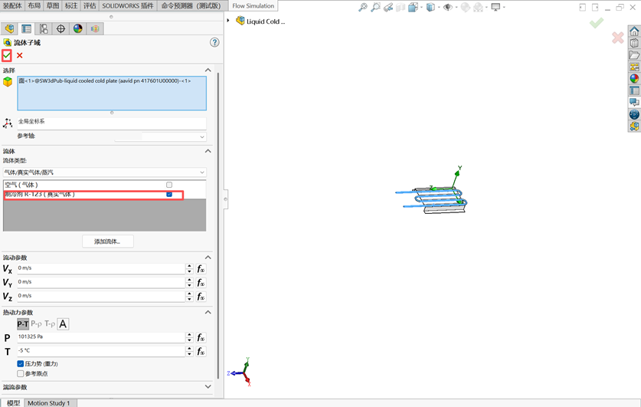Open the function editor for Vx
Screen dimensions: 641x407
click(201, 269)
